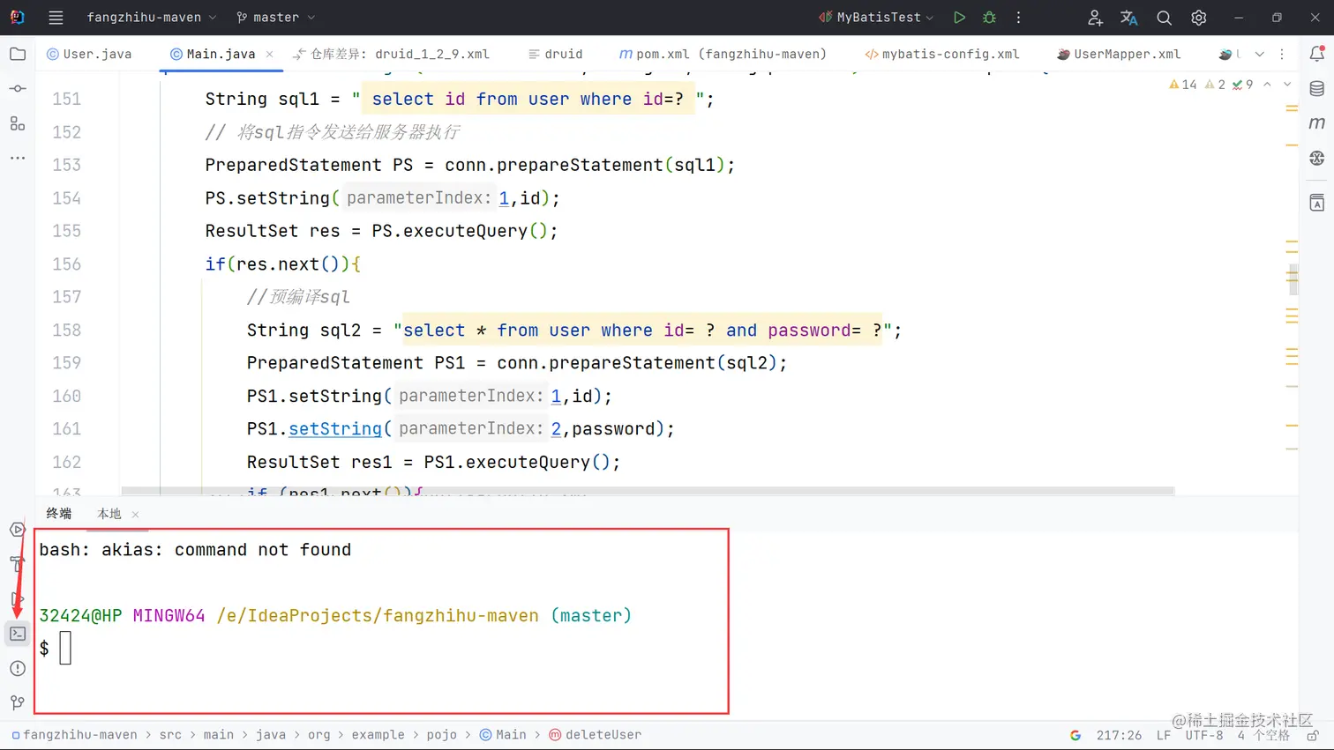Open IDE settings gear
Image resolution: width=1334 pixels, height=750 pixels.
[1198, 18]
